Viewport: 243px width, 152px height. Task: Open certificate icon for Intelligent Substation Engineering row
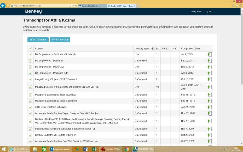210,129
